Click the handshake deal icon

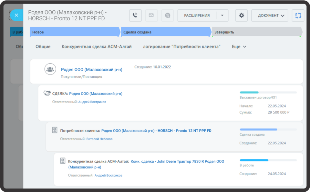(47, 93)
